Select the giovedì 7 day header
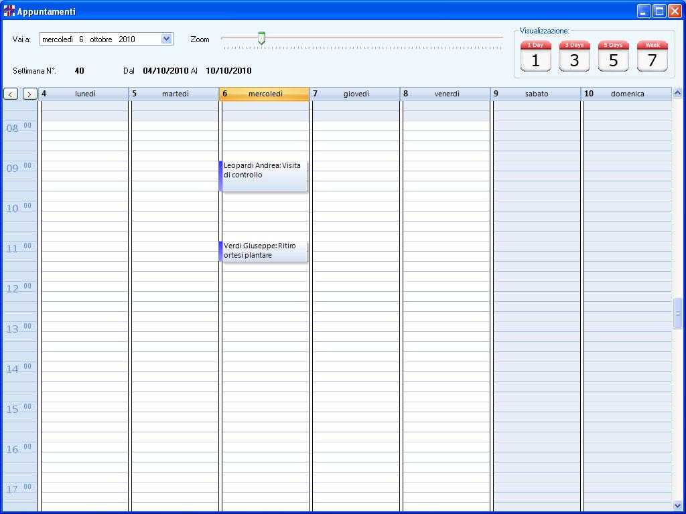The image size is (686, 514). pos(356,94)
